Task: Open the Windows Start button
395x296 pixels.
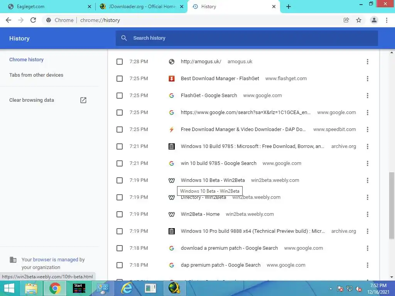Action: (x=9, y=288)
